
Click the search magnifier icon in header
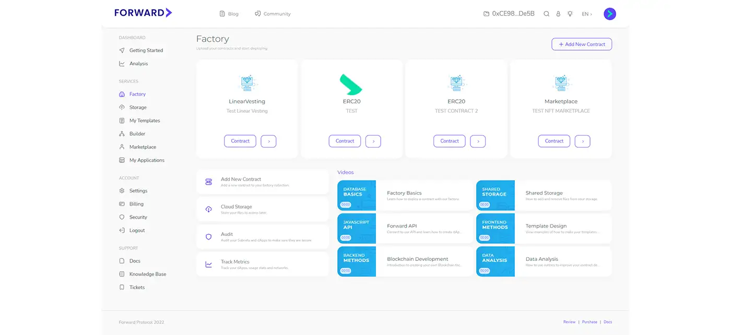coord(546,14)
